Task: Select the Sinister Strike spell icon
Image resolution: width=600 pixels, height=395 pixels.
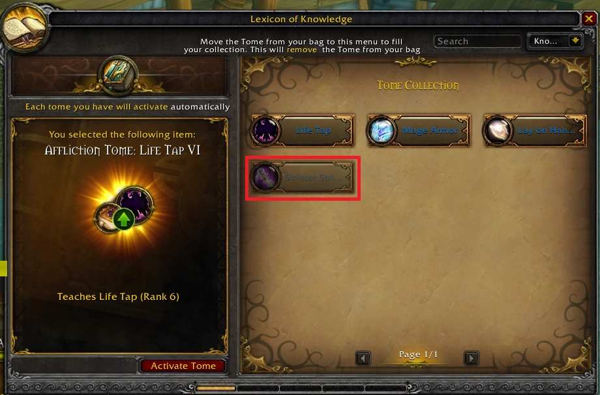Action: [265, 177]
